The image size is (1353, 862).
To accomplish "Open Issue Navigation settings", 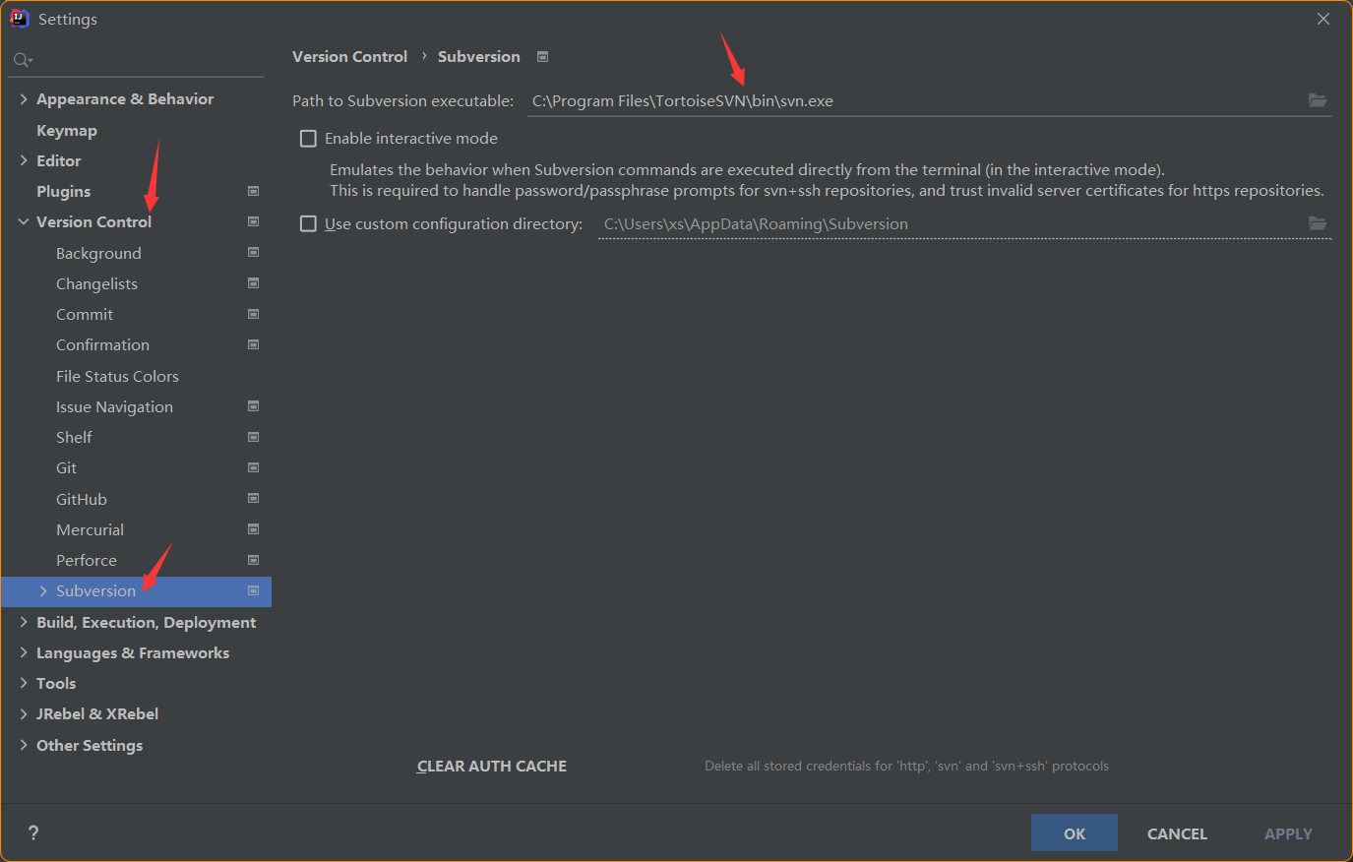I will [114, 406].
